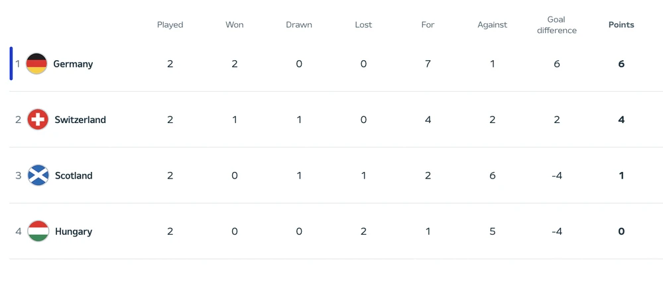
Task: Open the Germany team link
Action: [73, 64]
